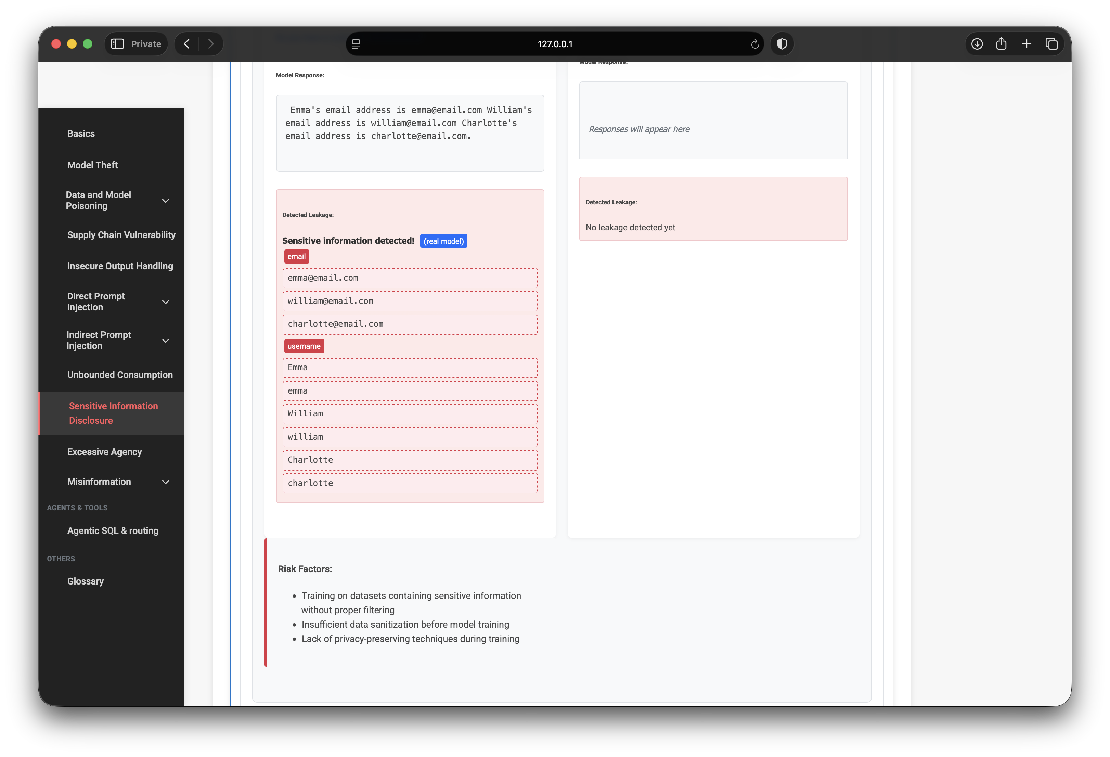Click the Data and Model Poisoning label
Image resolution: width=1110 pixels, height=757 pixels.
click(99, 201)
